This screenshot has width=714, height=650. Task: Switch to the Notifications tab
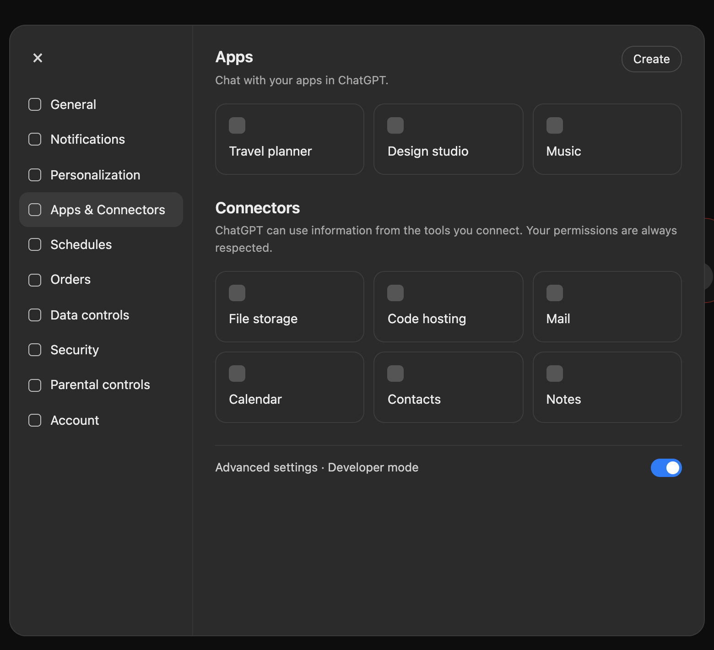click(x=101, y=139)
